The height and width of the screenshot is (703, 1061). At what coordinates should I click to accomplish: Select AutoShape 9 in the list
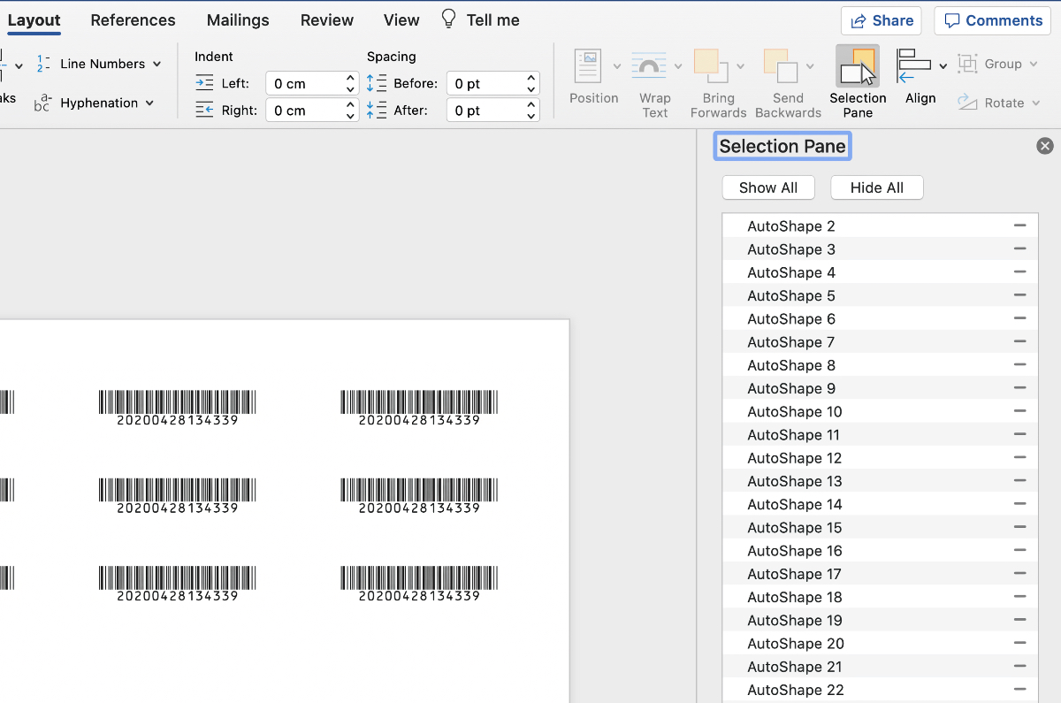pos(880,388)
